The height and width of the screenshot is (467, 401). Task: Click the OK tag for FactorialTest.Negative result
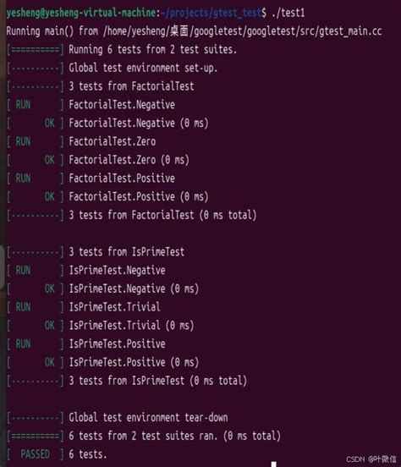(x=49, y=123)
